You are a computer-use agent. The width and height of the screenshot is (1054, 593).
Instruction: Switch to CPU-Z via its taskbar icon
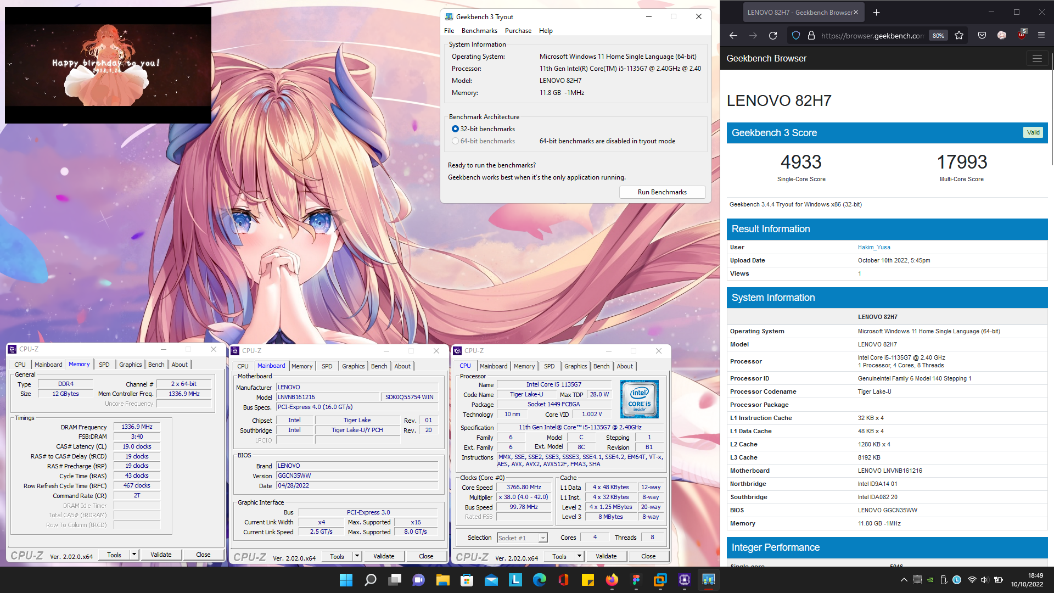click(685, 580)
